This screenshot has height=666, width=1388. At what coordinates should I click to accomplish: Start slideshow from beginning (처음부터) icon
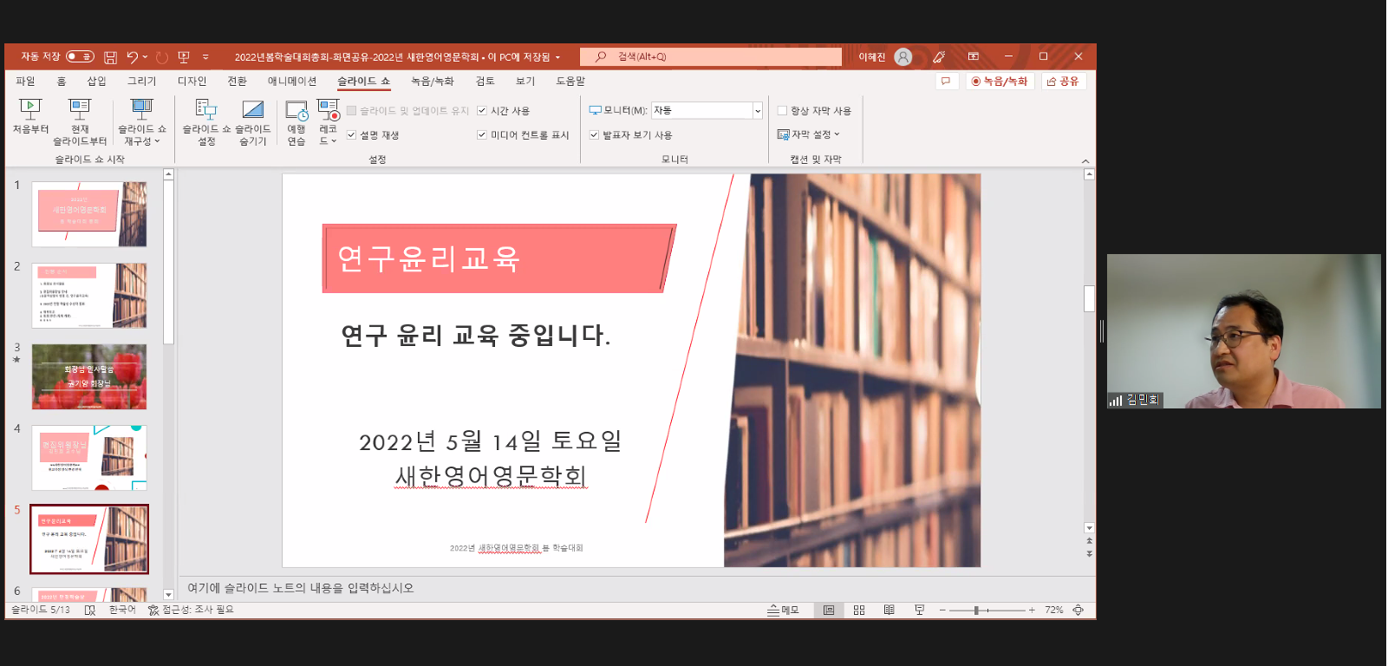(x=30, y=110)
